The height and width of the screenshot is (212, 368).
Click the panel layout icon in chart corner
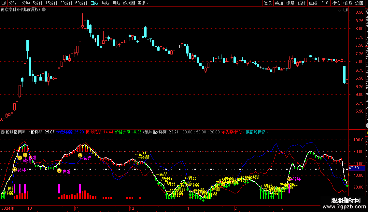point(346,10)
